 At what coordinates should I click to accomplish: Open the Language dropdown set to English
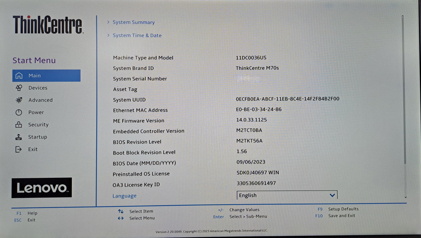(x=287, y=195)
